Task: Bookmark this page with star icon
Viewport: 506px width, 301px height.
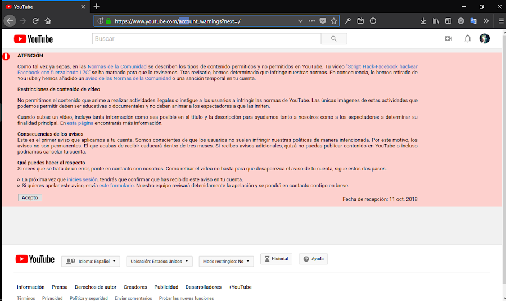Action: 333,21
